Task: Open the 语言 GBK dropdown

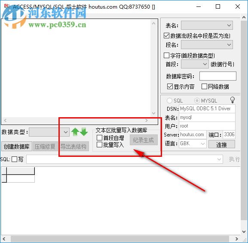Action: pyautogui.click(x=193, y=143)
